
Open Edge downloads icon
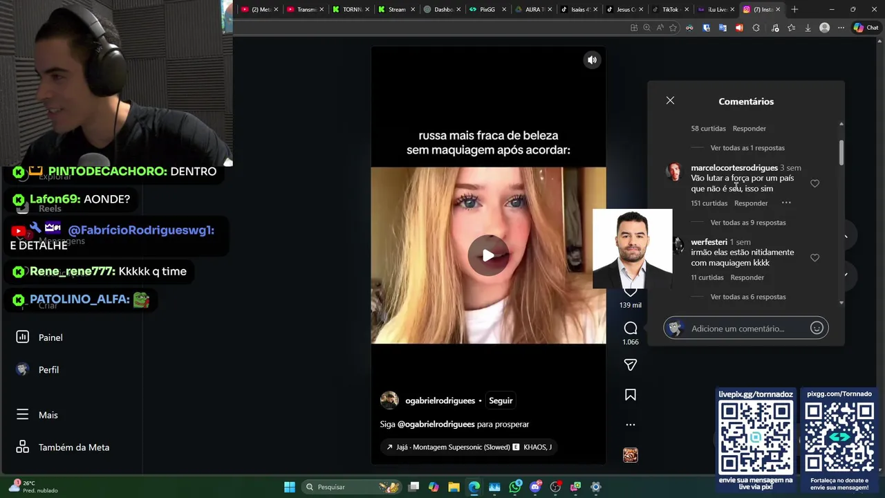coord(808,28)
